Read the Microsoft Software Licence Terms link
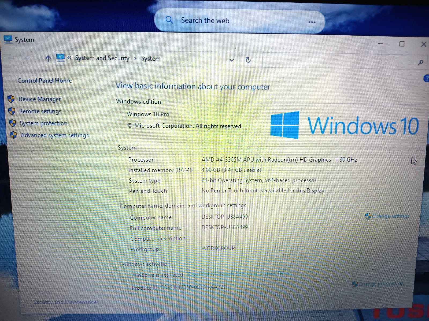Viewport: 429px width, 321px height. (x=240, y=274)
